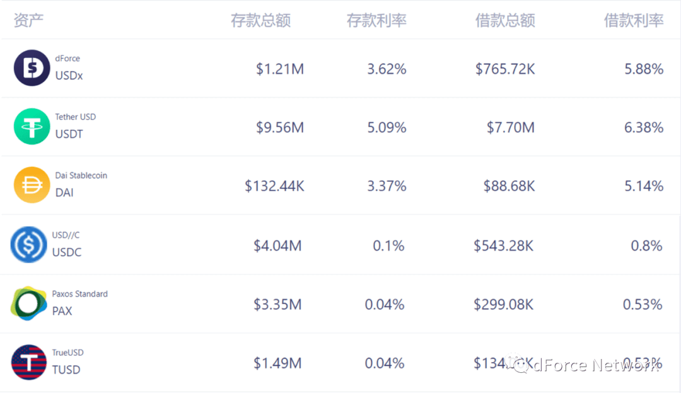The height and width of the screenshot is (393, 681).
Task: Select the USD//C label
Action: pyautogui.click(x=66, y=235)
